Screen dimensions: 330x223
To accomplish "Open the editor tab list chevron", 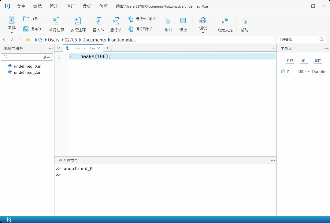I will pos(58,48).
